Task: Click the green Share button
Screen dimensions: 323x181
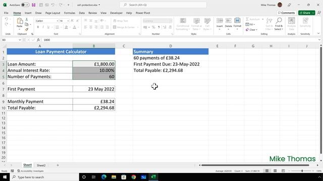Action: [306, 13]
